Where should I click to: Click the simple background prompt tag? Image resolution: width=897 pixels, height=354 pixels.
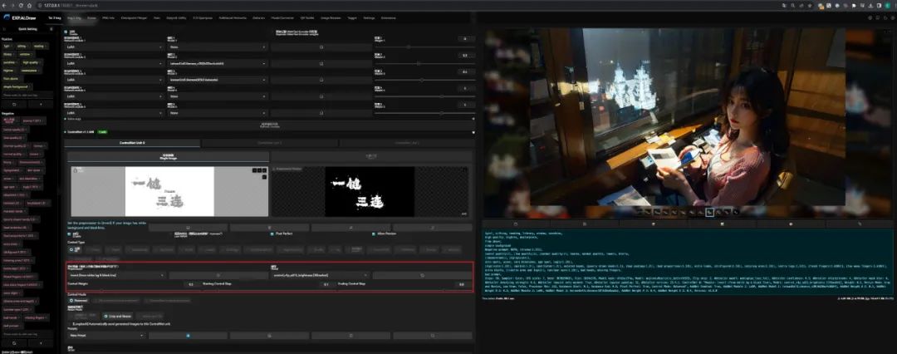click(x=16, y=86)
